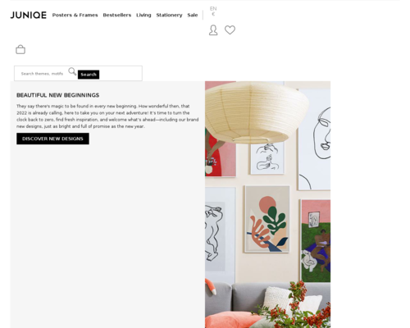Viewport: 410px width, 328px height.
Task: Open the Stationery menu
Action: click(x=169, y=15)
